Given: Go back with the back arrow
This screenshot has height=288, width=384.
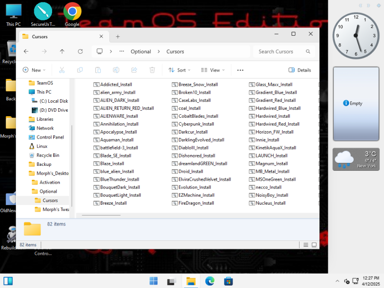Looking at the screenshot, I should tap(26, 51).
